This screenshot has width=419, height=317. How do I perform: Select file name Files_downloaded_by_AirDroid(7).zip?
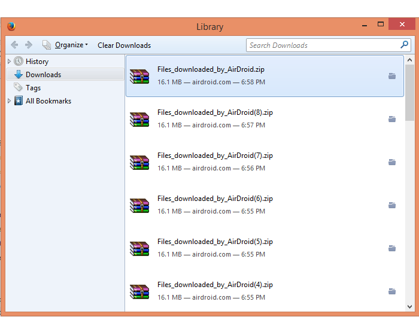tap(215, 156)
